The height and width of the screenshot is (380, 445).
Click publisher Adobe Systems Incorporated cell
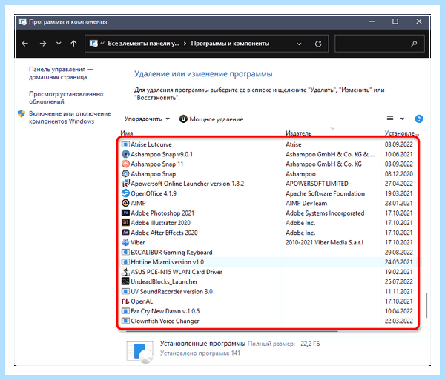tap(325, 213)
